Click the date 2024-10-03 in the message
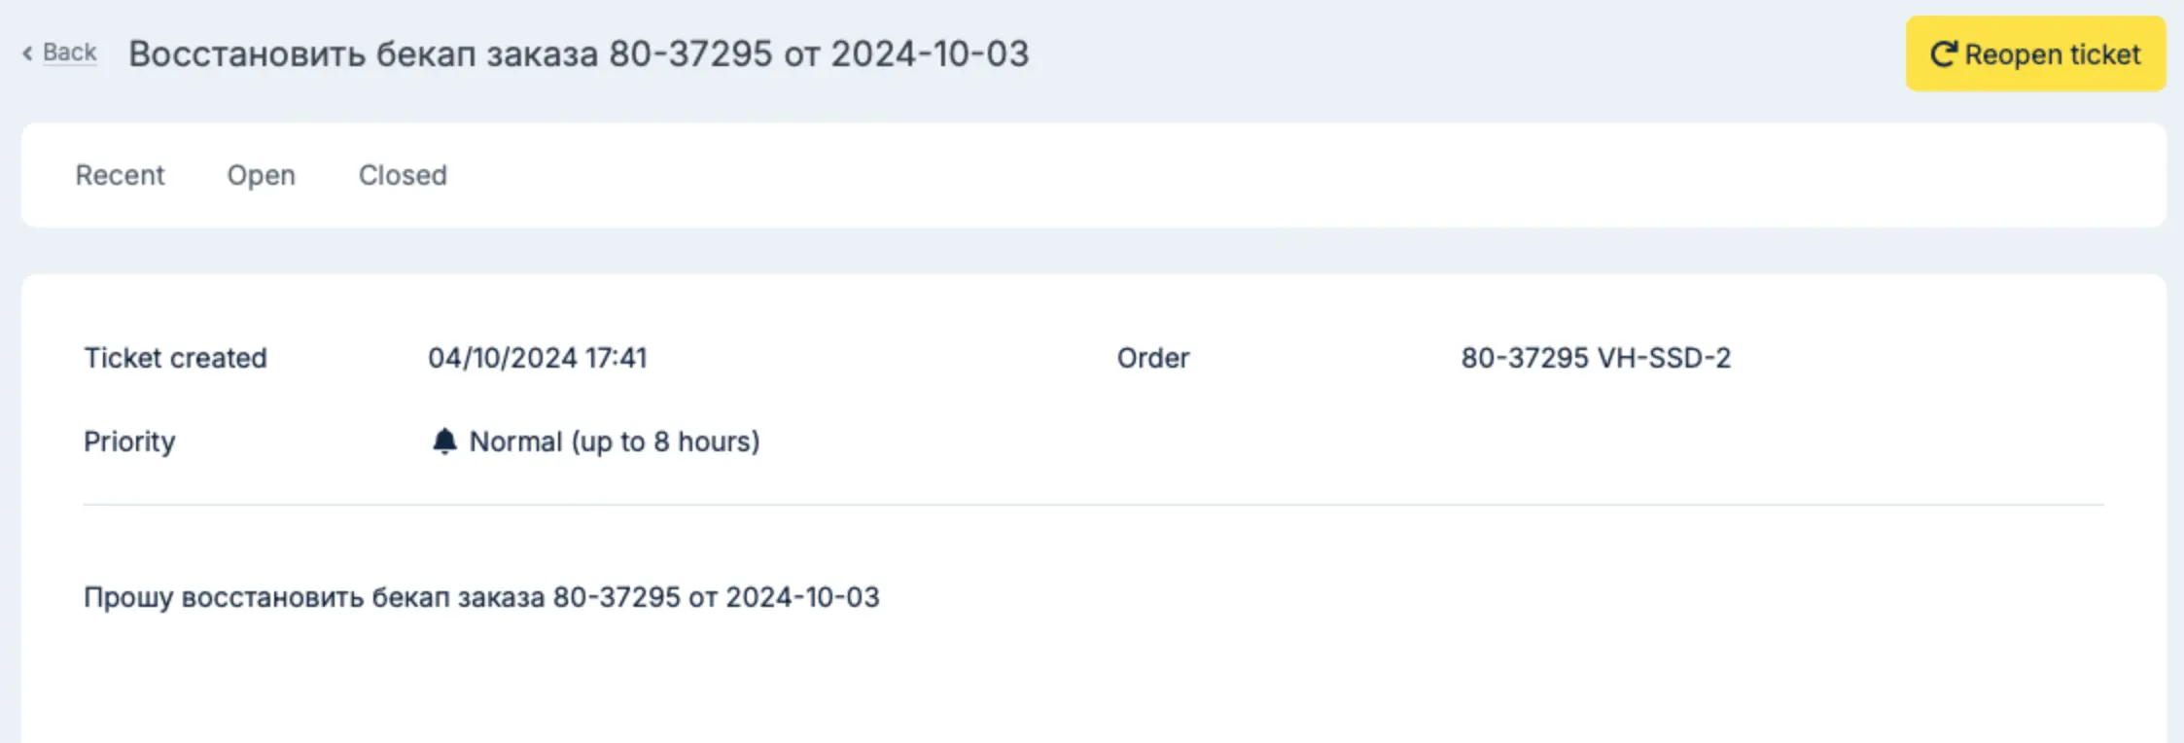The height and width of the screenshot is (743, 2184). pyautogui.click(x=802, y=597)
